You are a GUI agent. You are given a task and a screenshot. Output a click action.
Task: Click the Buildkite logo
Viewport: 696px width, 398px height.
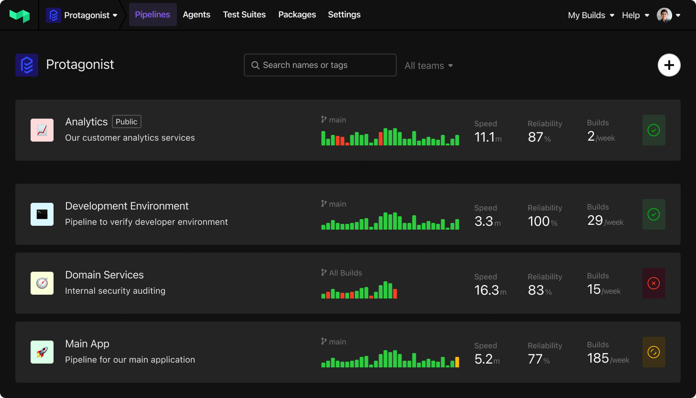pyautogui.click(x=19, y=14)
